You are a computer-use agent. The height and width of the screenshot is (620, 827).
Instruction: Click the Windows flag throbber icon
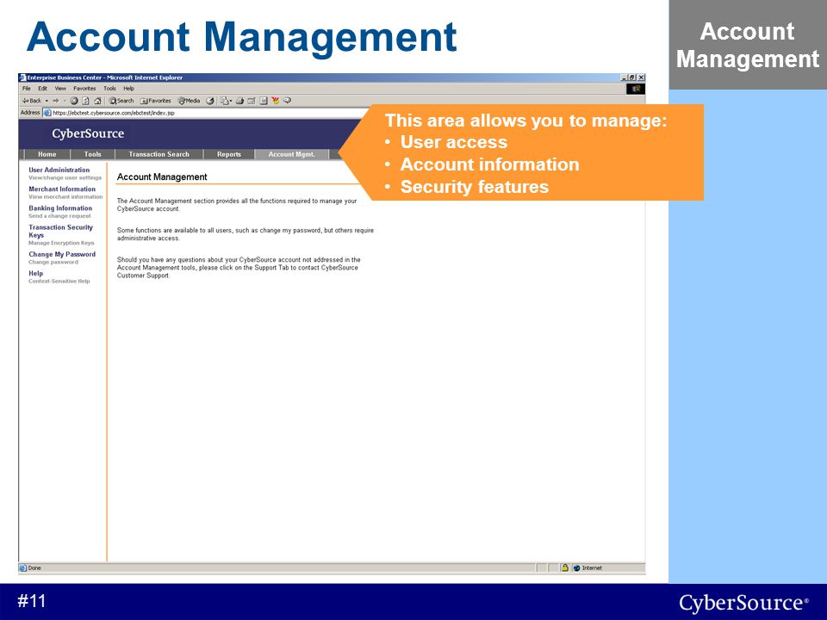pyautogui.click(x=636, y=89)
